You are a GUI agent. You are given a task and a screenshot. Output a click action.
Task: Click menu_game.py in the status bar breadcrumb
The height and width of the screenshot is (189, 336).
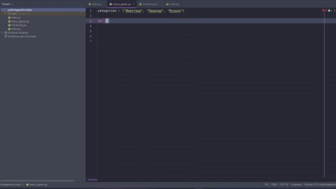point(37,184)
